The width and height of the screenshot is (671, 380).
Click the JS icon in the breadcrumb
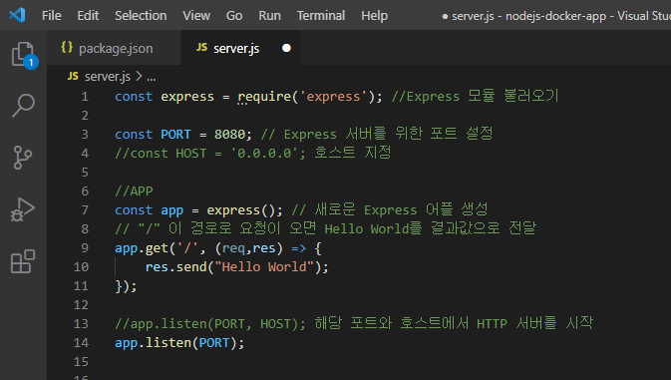[x=73, y=76]
